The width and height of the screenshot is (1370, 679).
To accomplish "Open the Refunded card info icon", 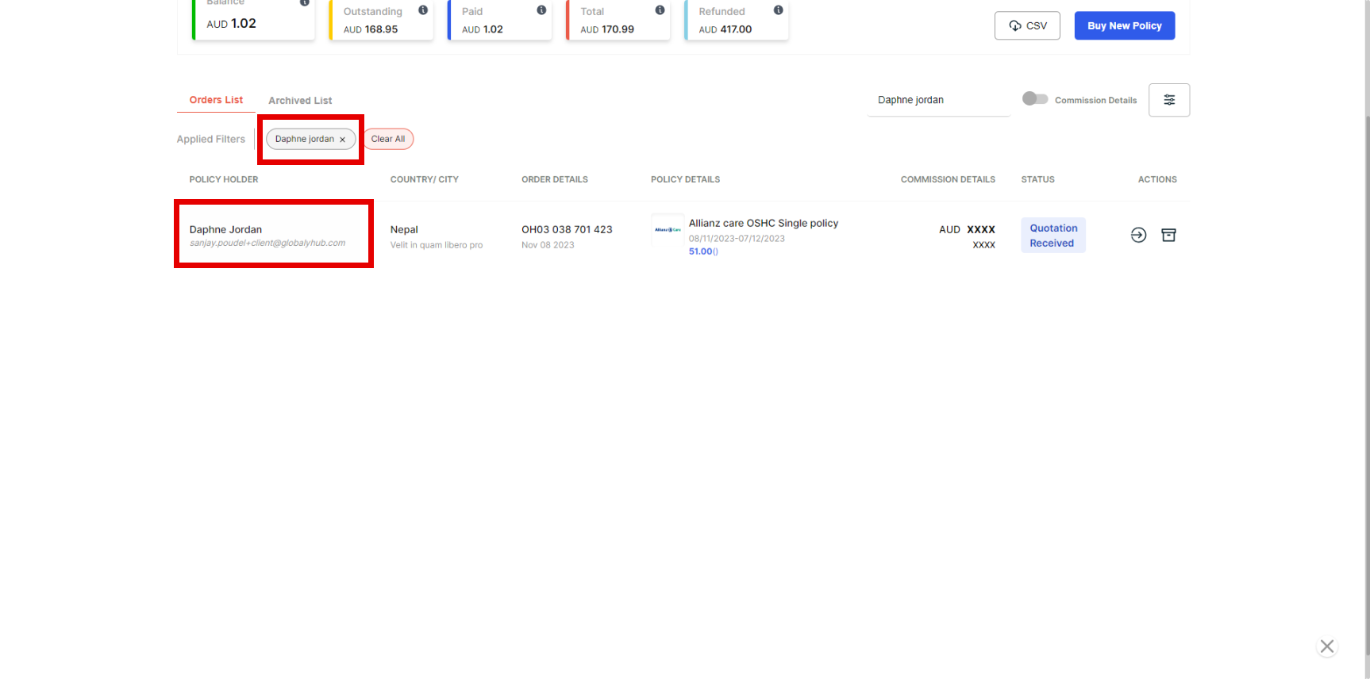I will click(778, 10).
